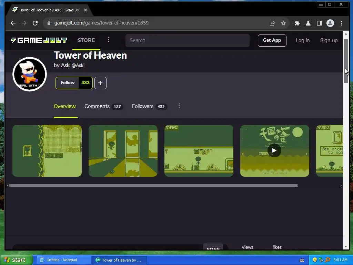Follow the Tower of Heaven game
353x265 pixels.
[67, 83]
